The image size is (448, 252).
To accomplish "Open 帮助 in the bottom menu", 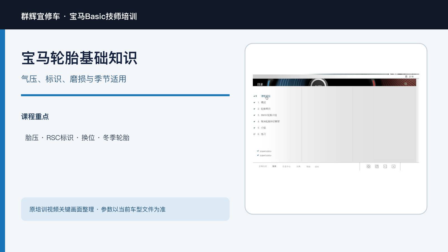I will [x=308, y=167].
